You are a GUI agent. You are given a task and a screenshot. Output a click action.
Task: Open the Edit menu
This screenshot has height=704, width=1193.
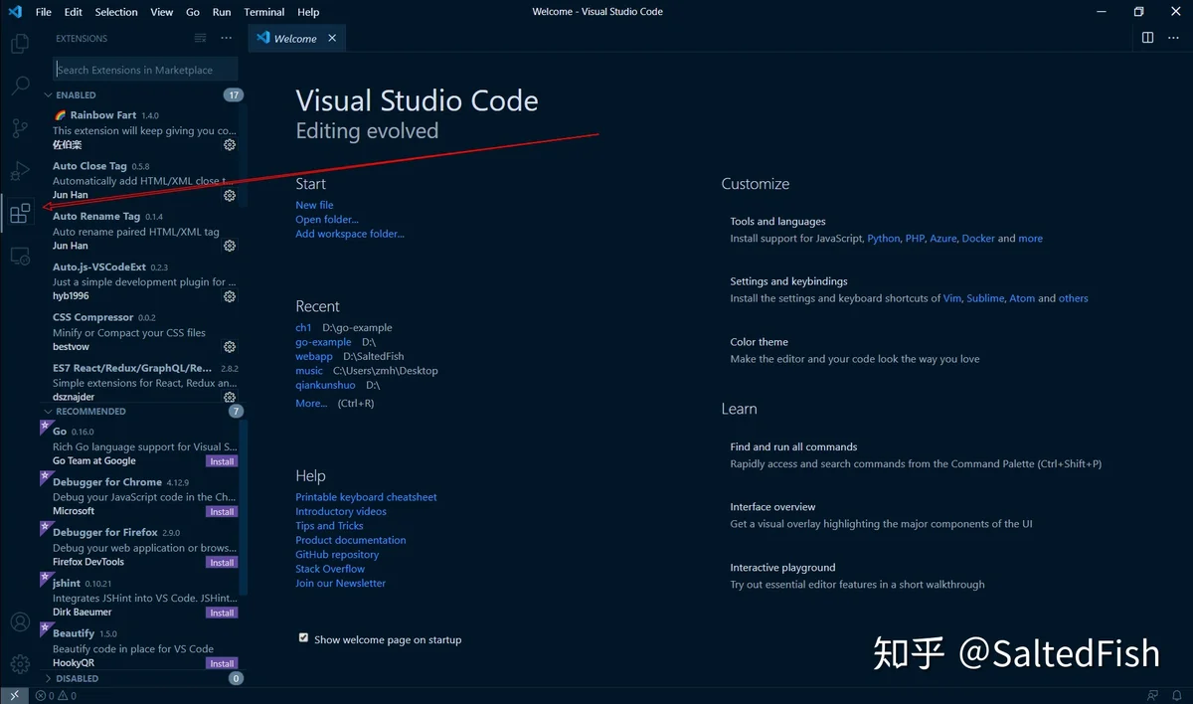(x=74, y=12)
